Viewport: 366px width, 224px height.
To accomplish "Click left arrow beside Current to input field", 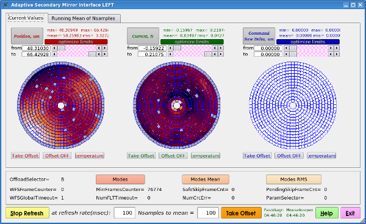I will point(170,54).
